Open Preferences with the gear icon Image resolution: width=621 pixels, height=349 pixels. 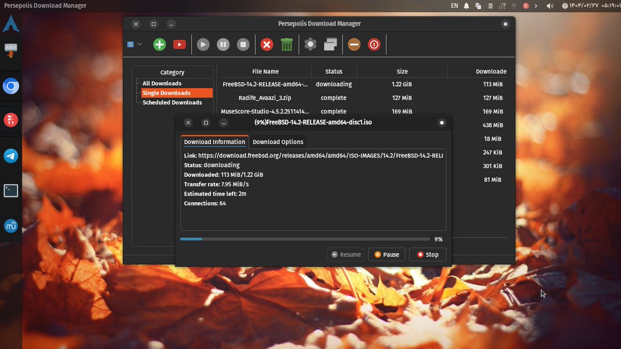[x=310, y=44]
